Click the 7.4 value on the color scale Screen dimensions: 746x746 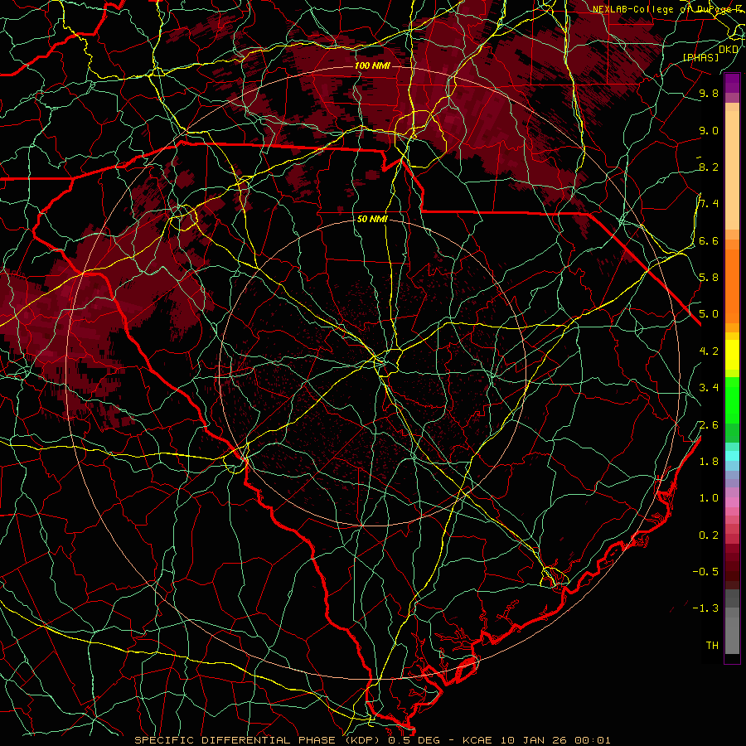(x=709, y=204)
